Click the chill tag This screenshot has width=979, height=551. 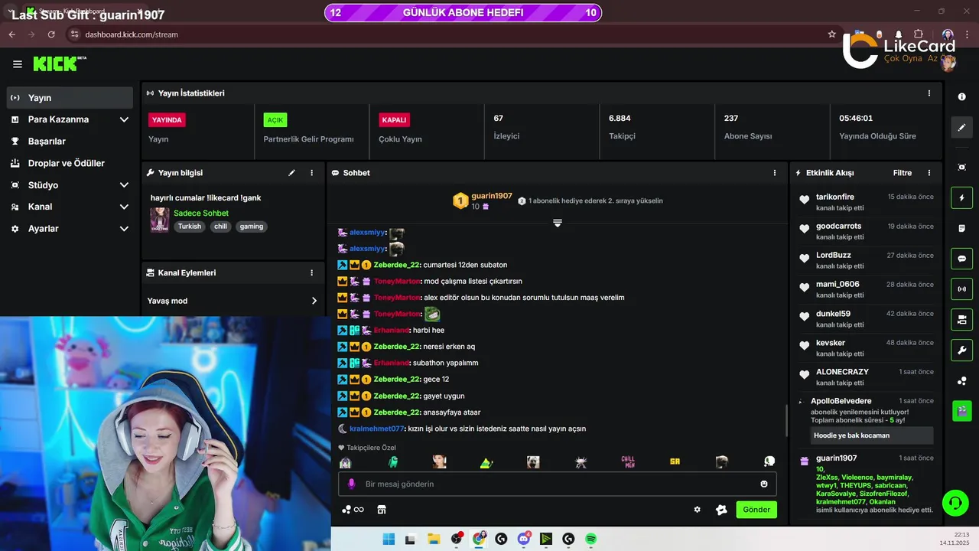click(220, 227)
